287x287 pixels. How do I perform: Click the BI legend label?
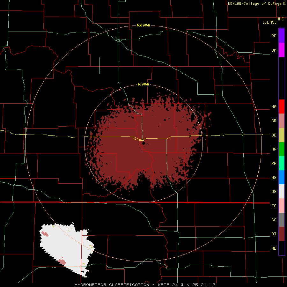coord(274,234)
